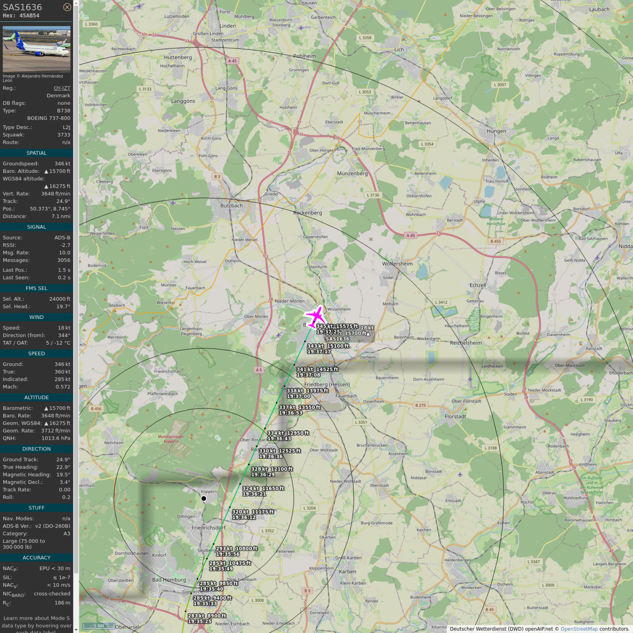Click the black receiver location dot

pos(204,498)
